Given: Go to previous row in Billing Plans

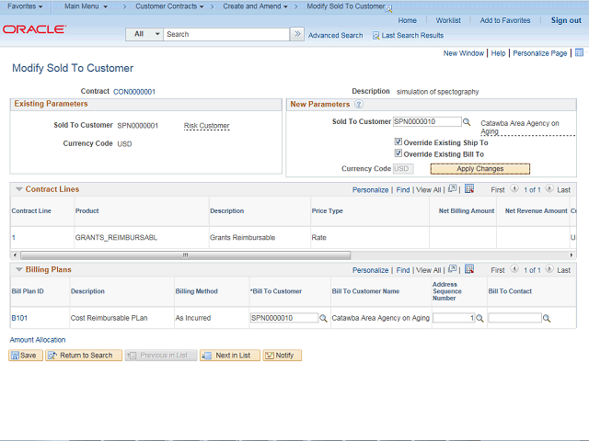Looking at the screenshot, I should tap(514, 269).
